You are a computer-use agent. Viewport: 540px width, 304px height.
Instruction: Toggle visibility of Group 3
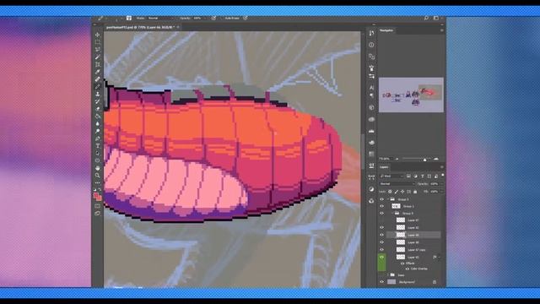click(381, 199)
